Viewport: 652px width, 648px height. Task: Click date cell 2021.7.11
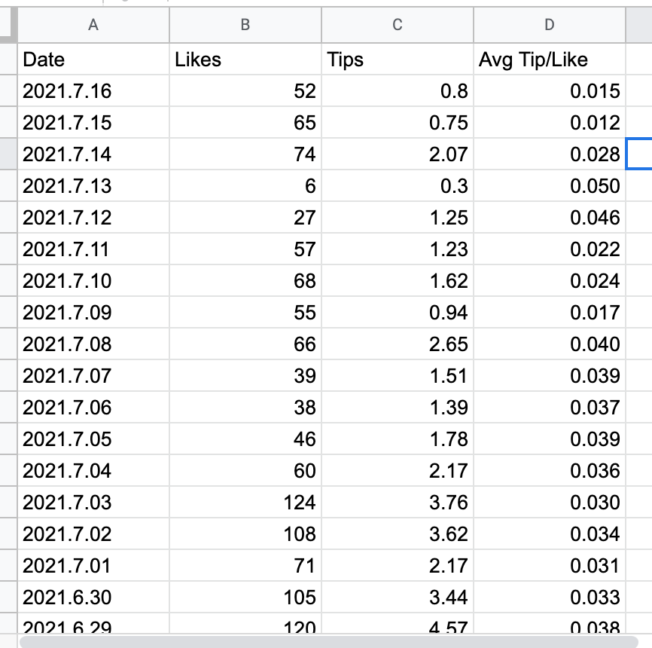pyautogui.click(x=93, y=249)
